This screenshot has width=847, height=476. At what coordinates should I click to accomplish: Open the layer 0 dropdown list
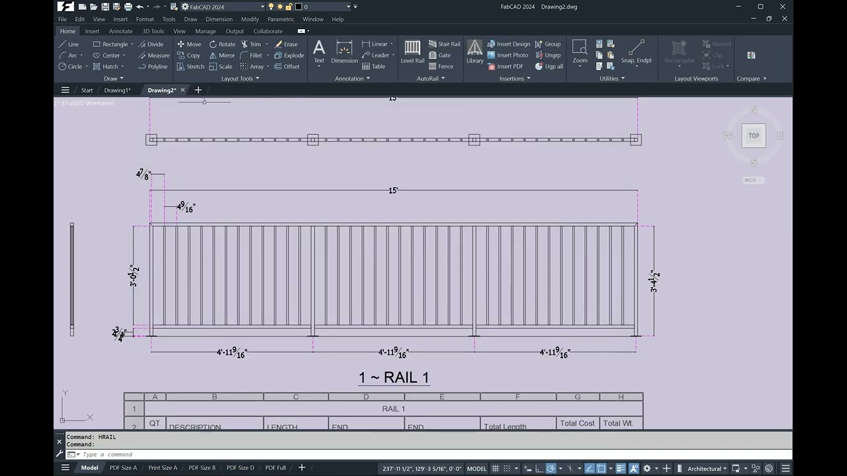[x=347, y=7]
